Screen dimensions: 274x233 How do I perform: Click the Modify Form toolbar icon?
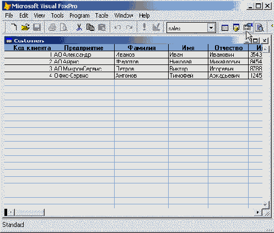(156, 27)
